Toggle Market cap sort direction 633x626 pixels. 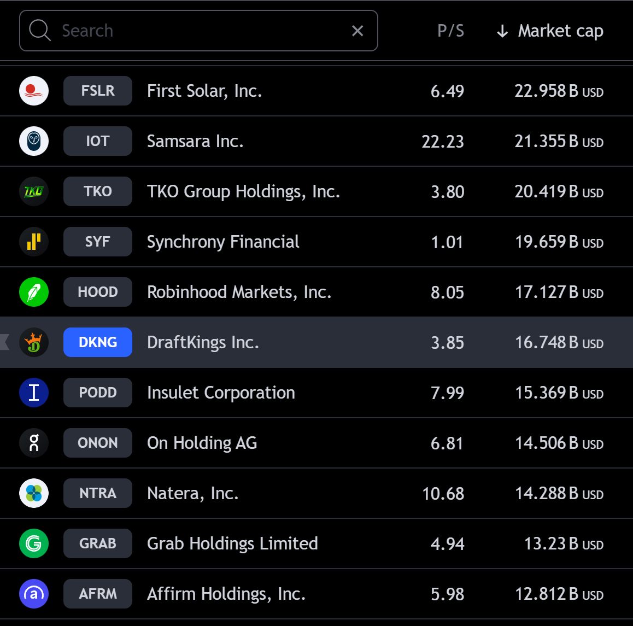(550, 31)
